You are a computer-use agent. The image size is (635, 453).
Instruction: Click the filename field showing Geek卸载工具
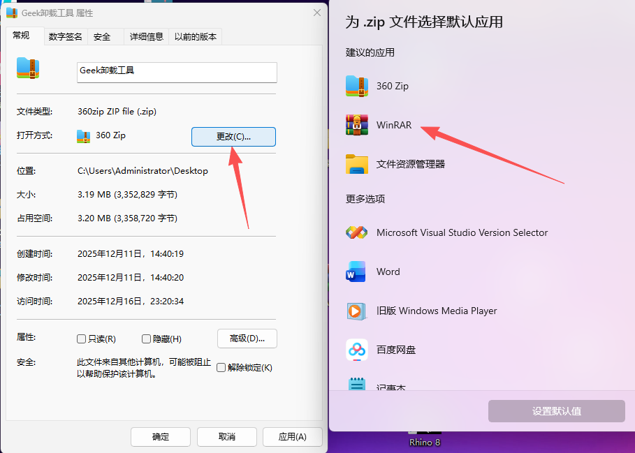(177, 73)
